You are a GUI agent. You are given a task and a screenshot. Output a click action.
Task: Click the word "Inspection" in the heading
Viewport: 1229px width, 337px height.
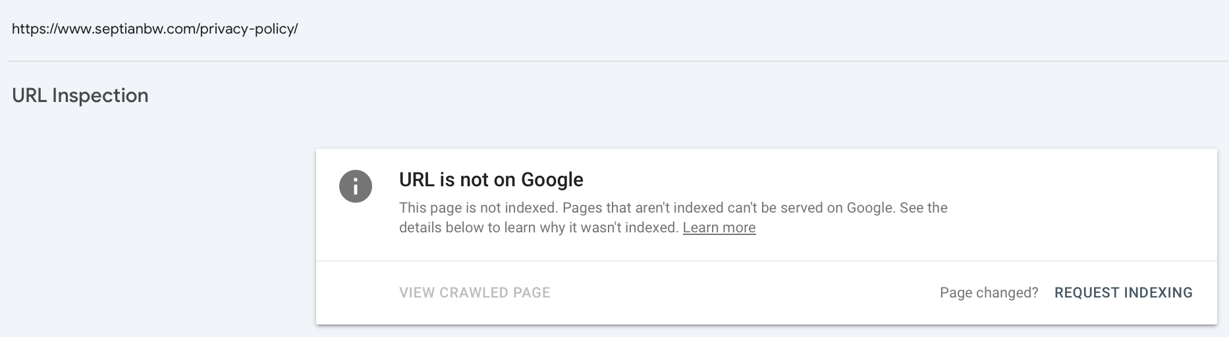[100, 95]
